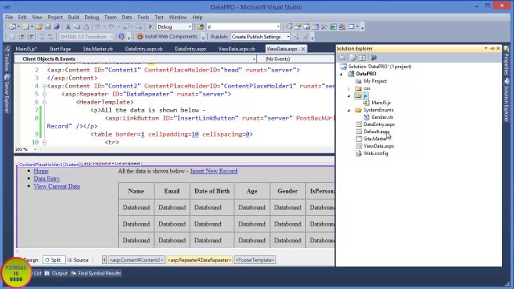This screenshot has width=514, height=289.
Task: Open the right-edge Solution Explorer vertical tab
Action: click(x=507, y=100)
